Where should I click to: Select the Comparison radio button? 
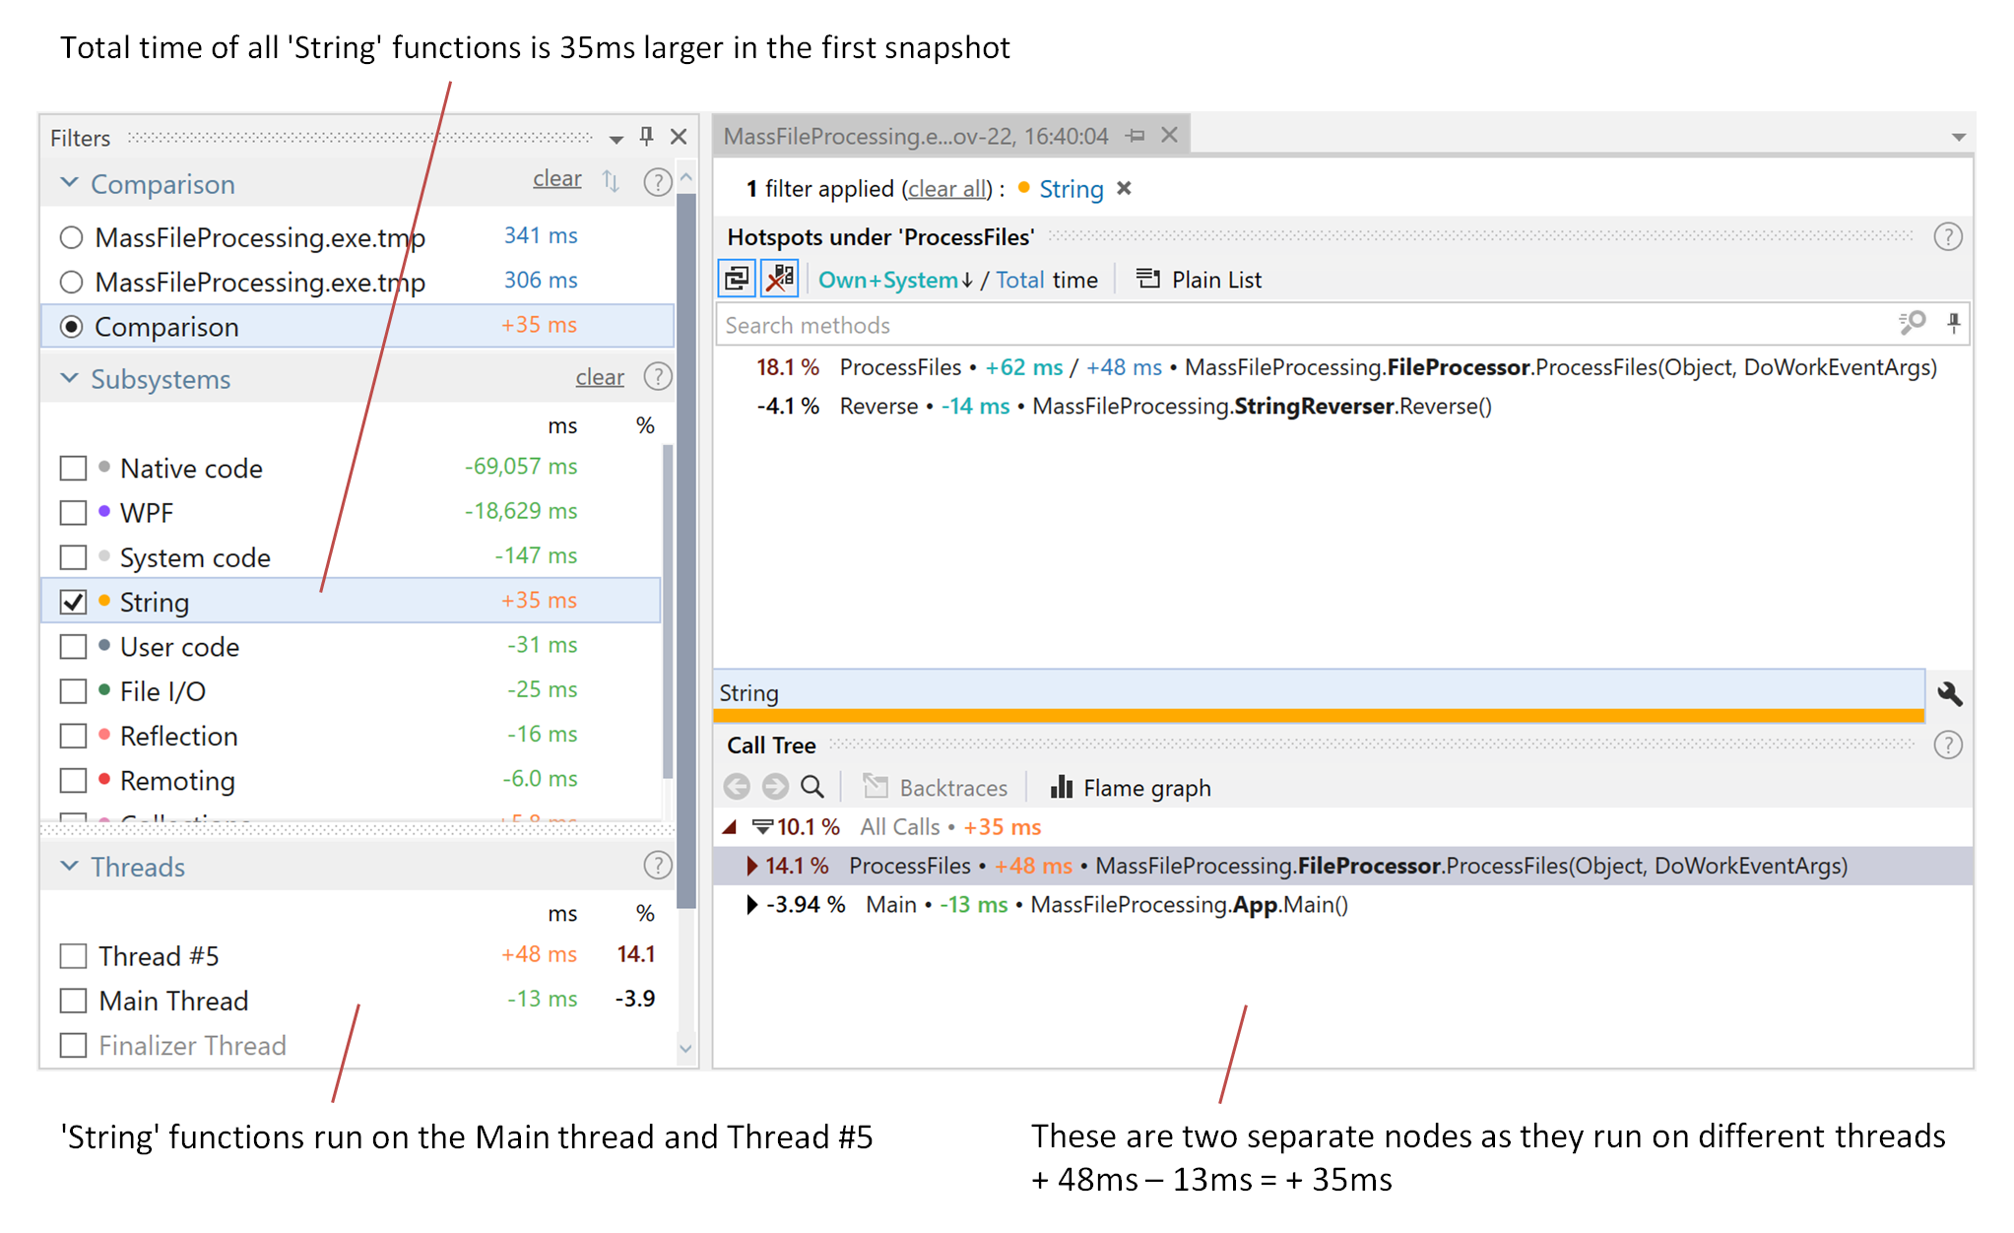coord(71,326)
